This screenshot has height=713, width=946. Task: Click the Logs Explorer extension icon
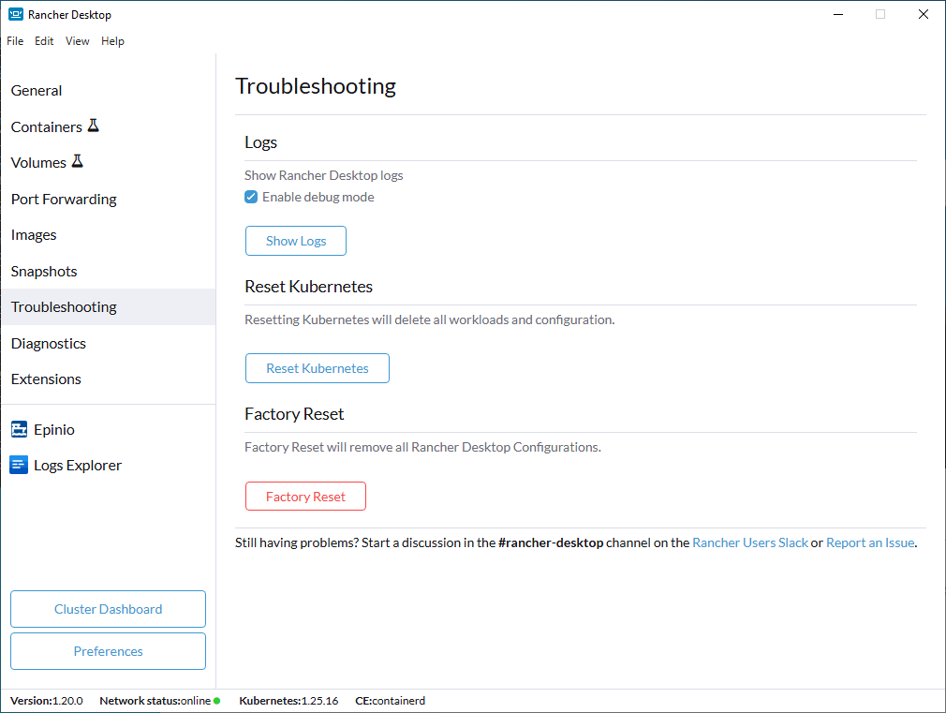pos(19,465)
